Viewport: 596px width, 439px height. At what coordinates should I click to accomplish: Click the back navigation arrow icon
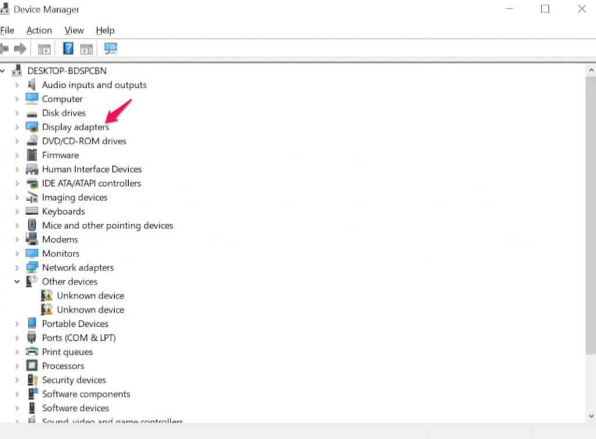(x=6, y=48)
